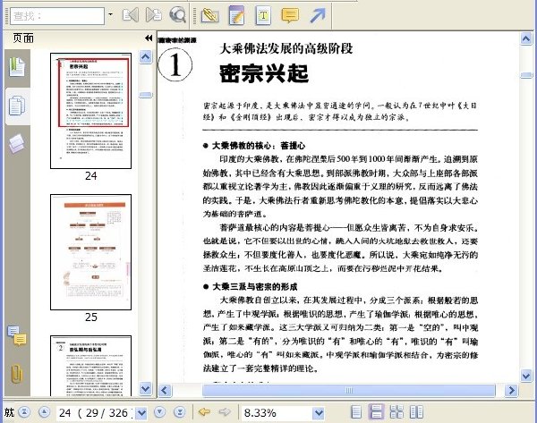
Task: Click the heading 密宗兴起
Action: click(x=264, y=73)
